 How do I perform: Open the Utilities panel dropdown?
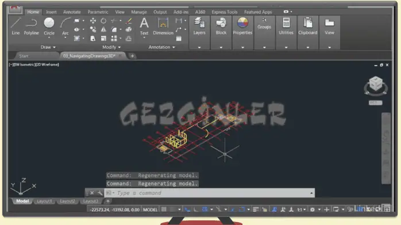point(286,47)
